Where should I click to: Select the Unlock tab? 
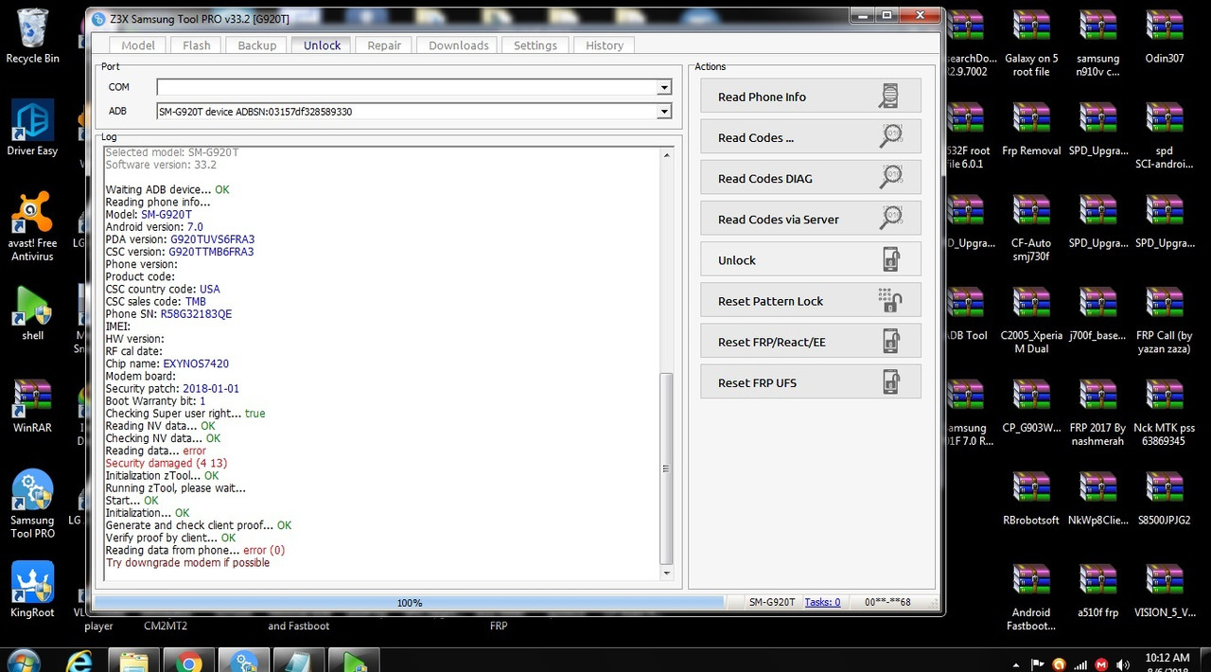coord(322,45)
